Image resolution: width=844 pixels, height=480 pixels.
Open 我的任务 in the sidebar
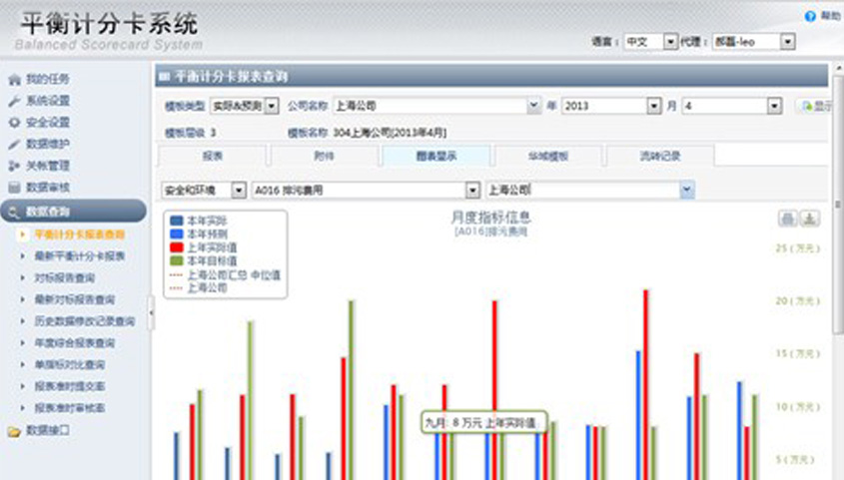coord(47,79)
